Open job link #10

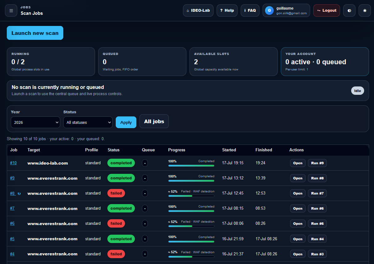pyautogui.click(x=13, y=163)
